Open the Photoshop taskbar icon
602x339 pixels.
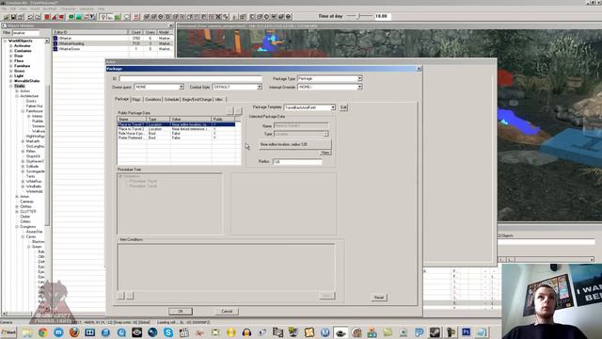click(467, 332)
